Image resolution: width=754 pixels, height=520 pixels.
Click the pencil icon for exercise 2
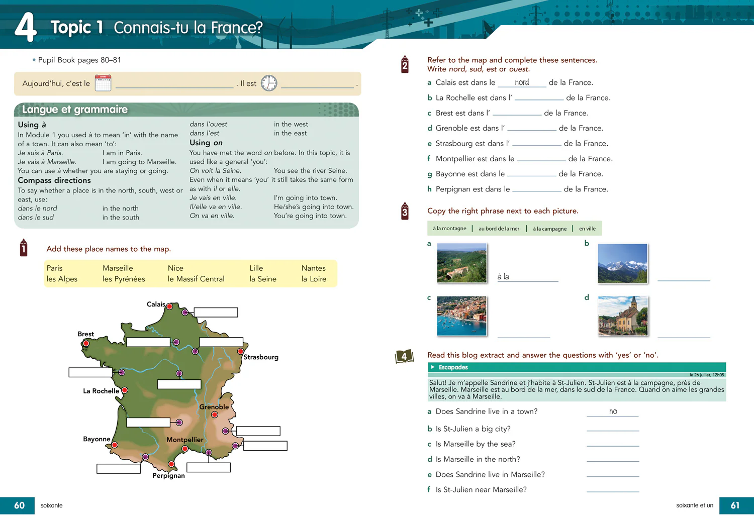405,64
